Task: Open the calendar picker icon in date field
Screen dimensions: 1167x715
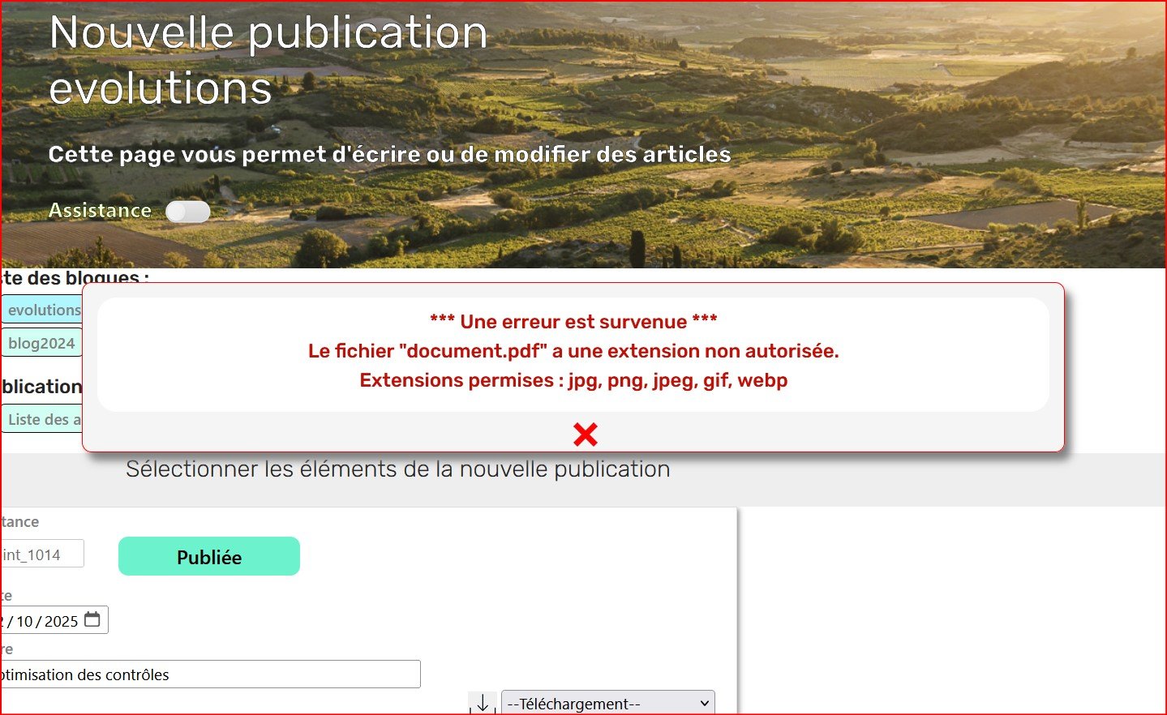Action: point(92,620)
